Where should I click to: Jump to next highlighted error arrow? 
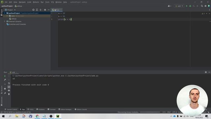pyautogui.click(x=209, y=14)
